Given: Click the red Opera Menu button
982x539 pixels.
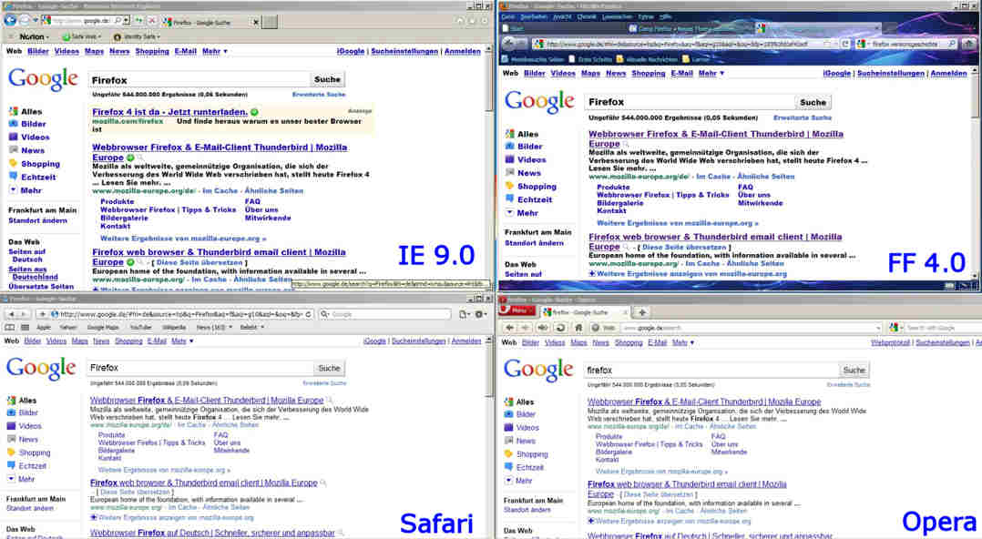Looking at the screenshot, I should [517, 310].
